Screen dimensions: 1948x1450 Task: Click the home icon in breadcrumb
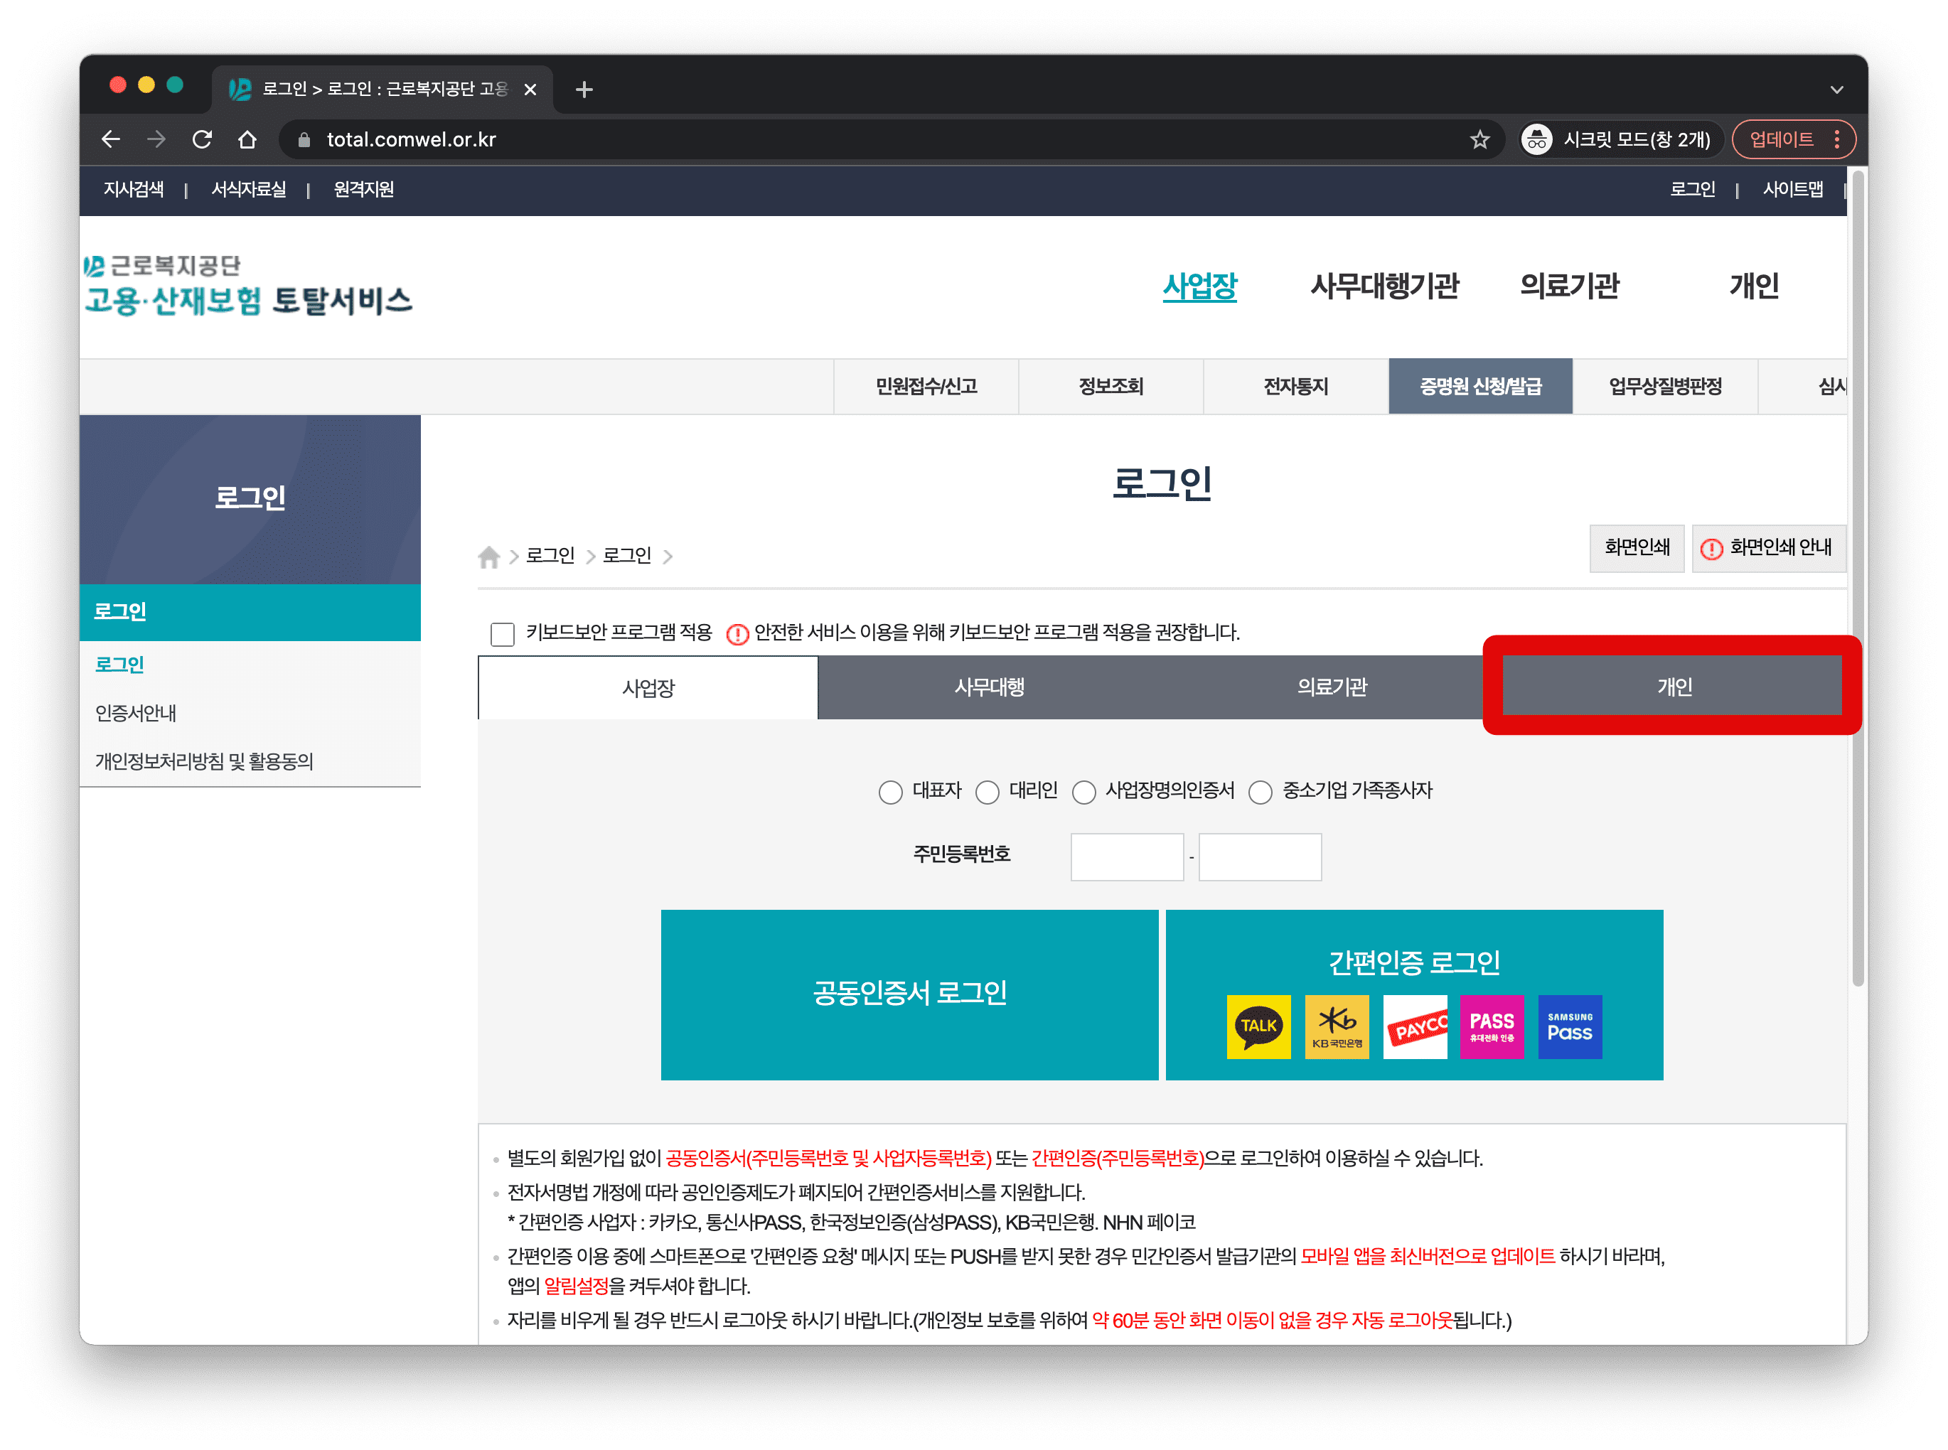[x=489, y=557]
